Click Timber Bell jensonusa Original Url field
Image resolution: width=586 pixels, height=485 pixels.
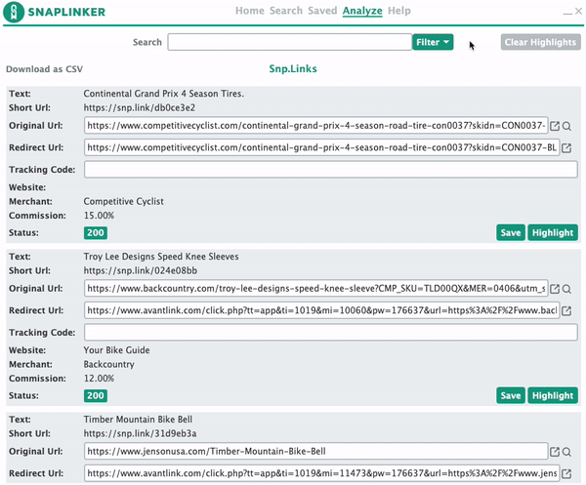tap(316, 451)
